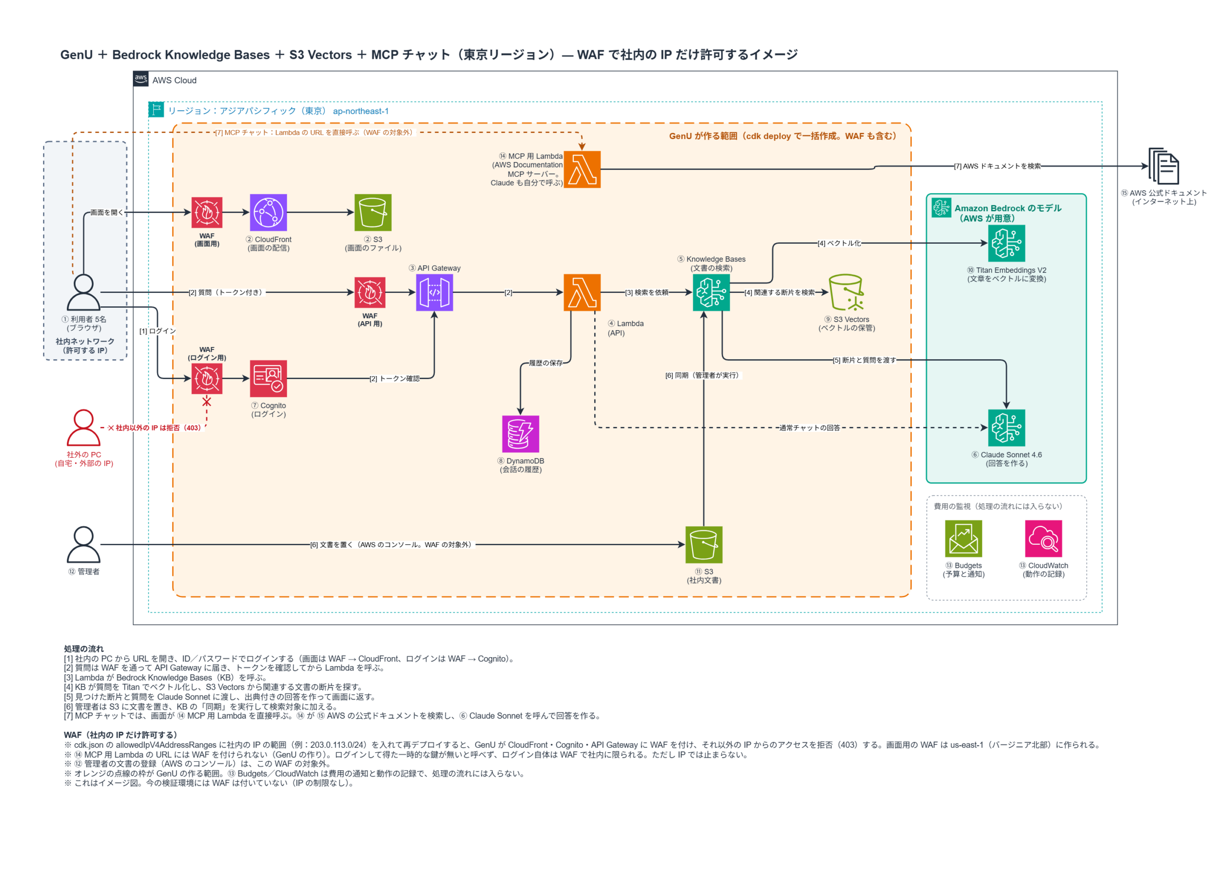
Task: Select the '画面を開く' arrow label
Action: (x=107, y=213)
